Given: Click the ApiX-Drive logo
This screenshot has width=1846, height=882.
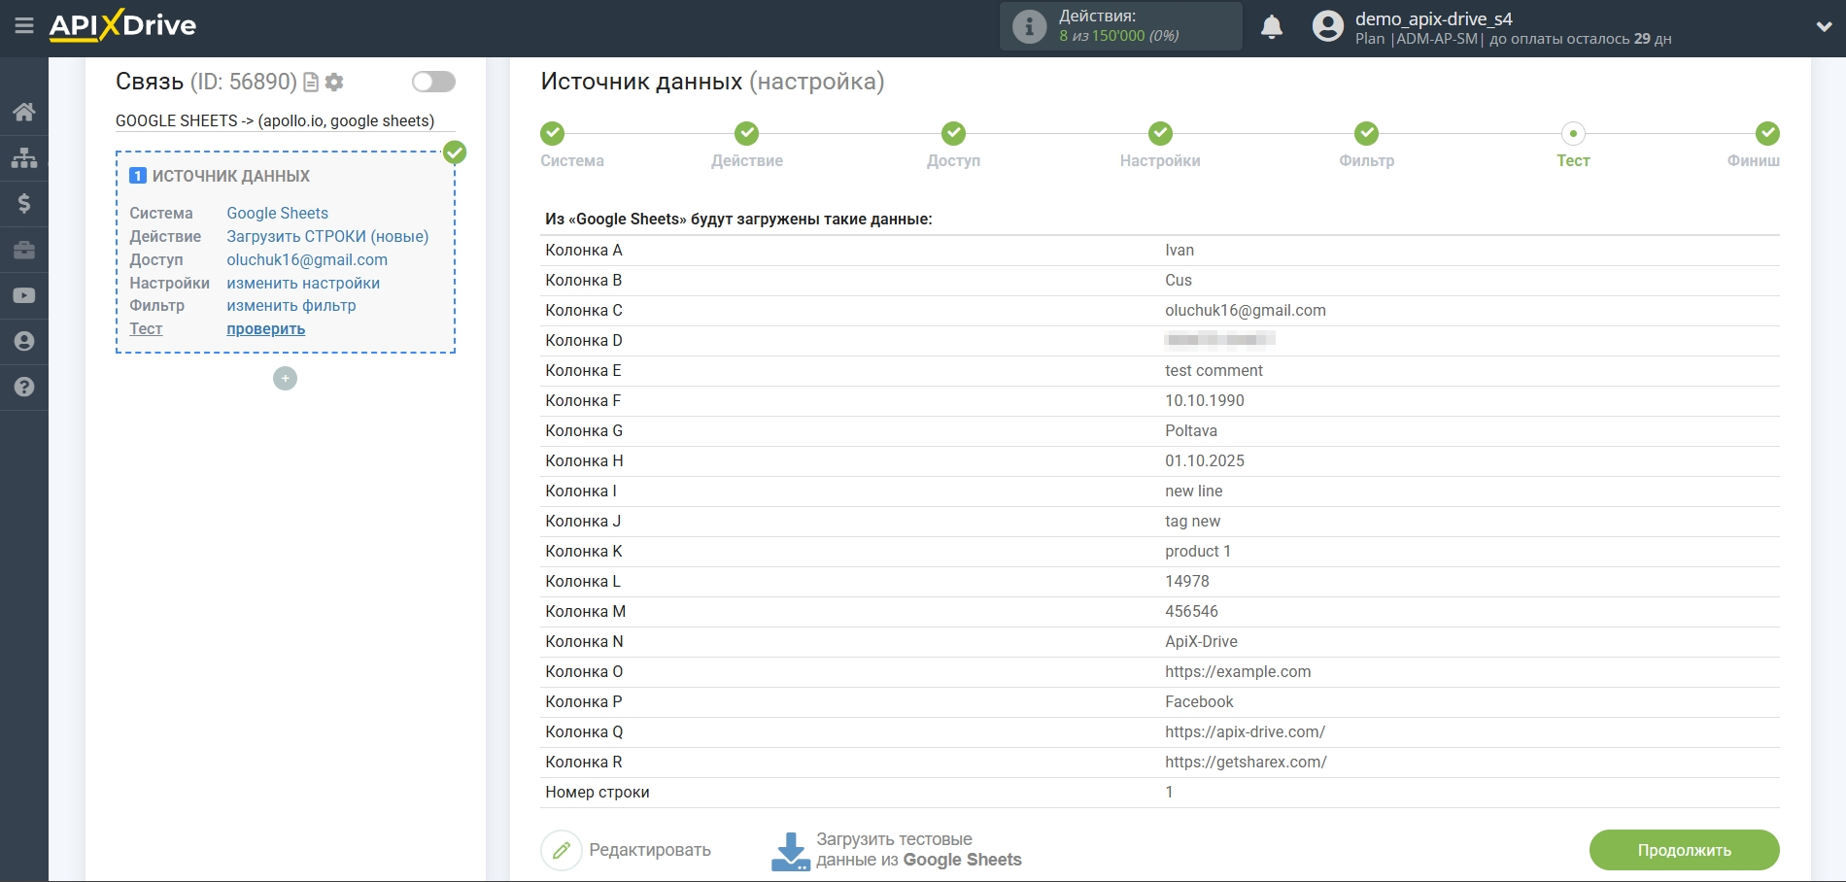Looking at the screenshot, I should click(122, 25).
